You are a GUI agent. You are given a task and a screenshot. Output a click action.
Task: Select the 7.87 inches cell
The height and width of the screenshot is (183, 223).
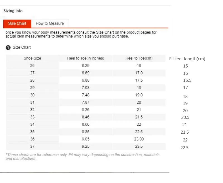(86, 102)
